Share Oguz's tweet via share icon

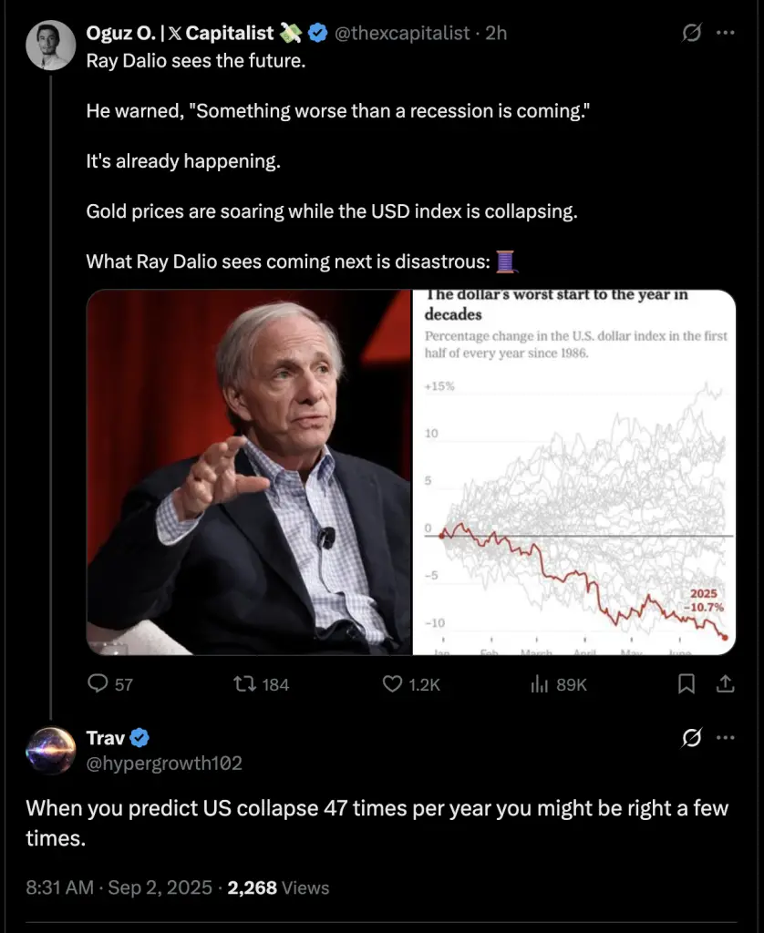[725, 683]
